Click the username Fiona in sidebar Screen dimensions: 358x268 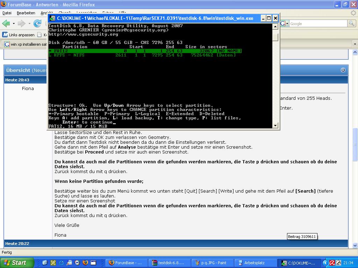(x=28, y=88)
